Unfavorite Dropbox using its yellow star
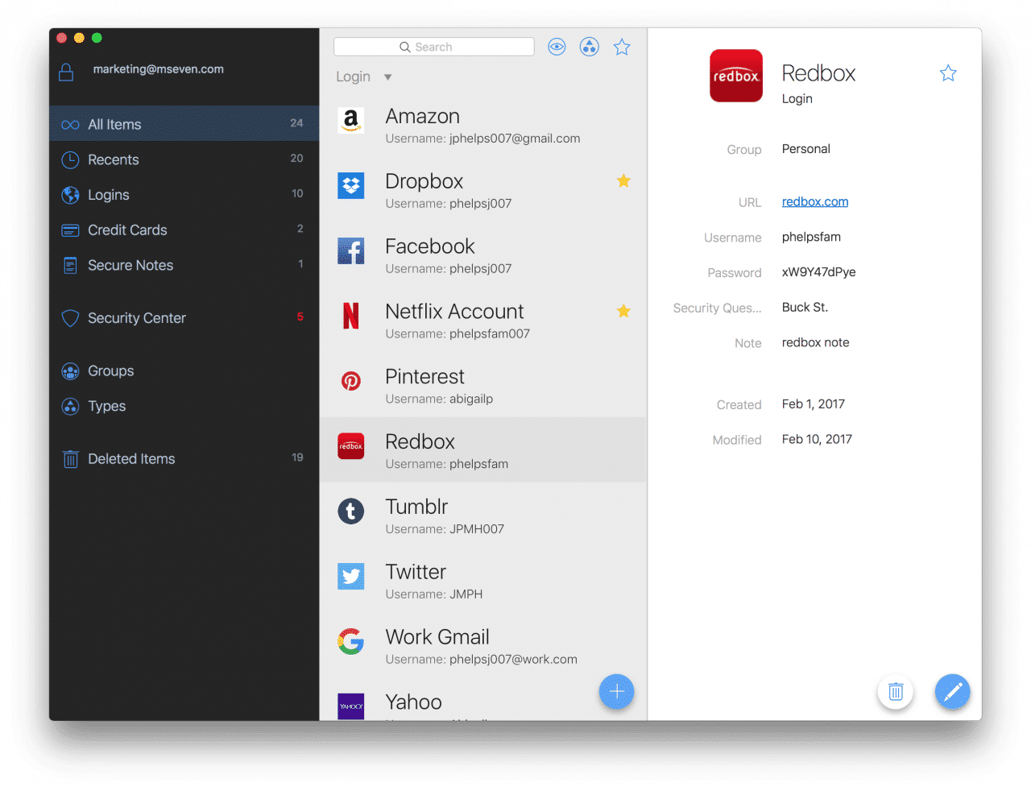1031x791 pixels. point(623,180)
